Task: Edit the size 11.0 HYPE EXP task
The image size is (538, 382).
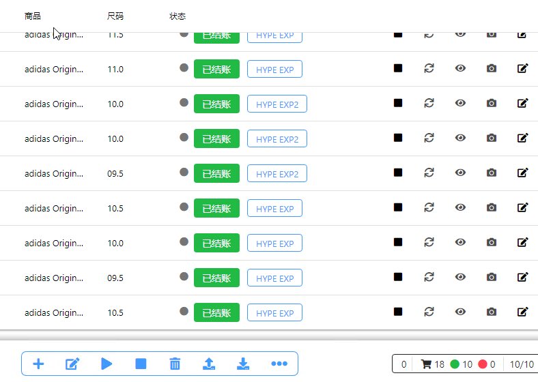Action: pos(522,69)
